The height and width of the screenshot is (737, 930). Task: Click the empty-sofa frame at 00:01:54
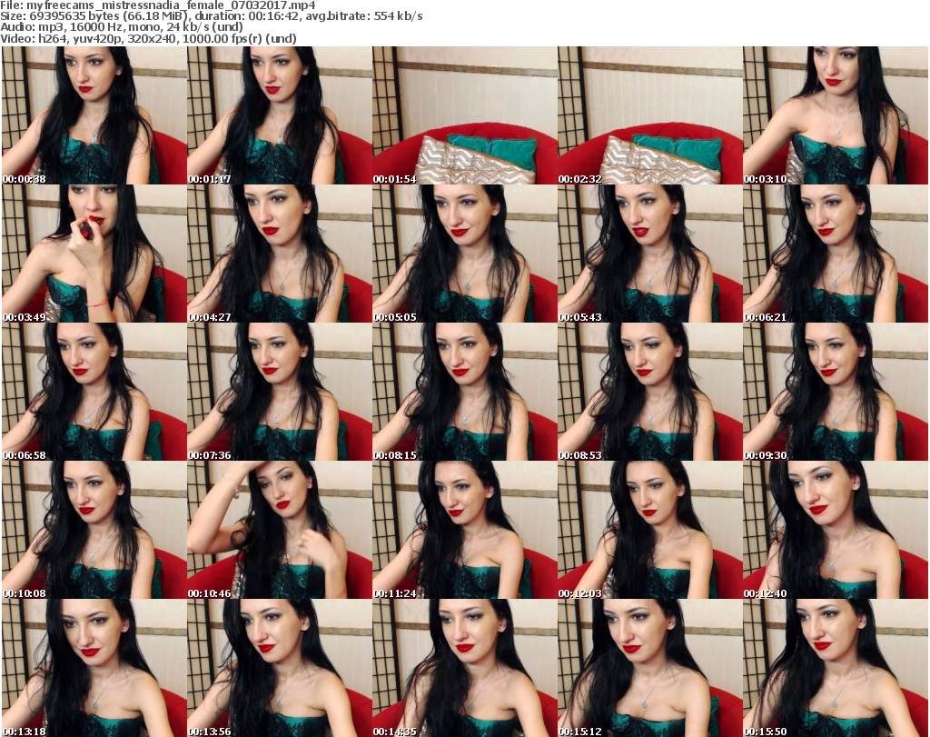[465, 115]
